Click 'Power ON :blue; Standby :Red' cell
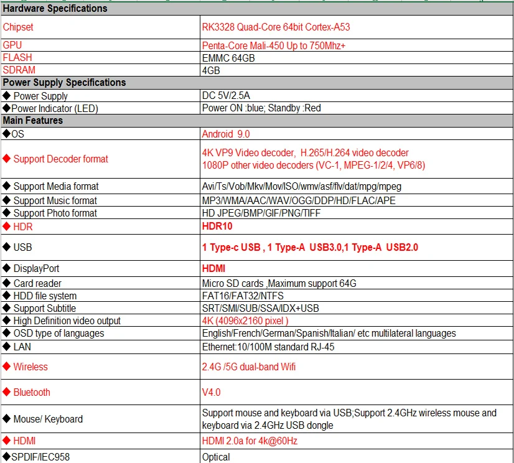 pyautogui.click(x=357, y=108)
